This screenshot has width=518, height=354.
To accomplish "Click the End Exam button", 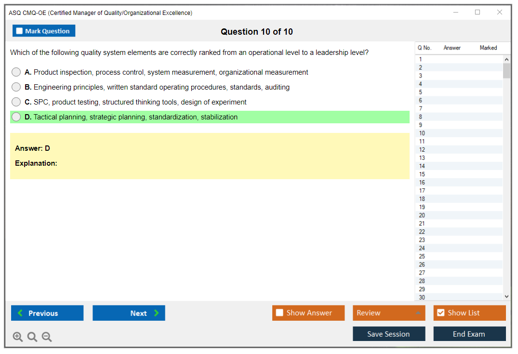I will pyautogui.click(x=469, y=334).
